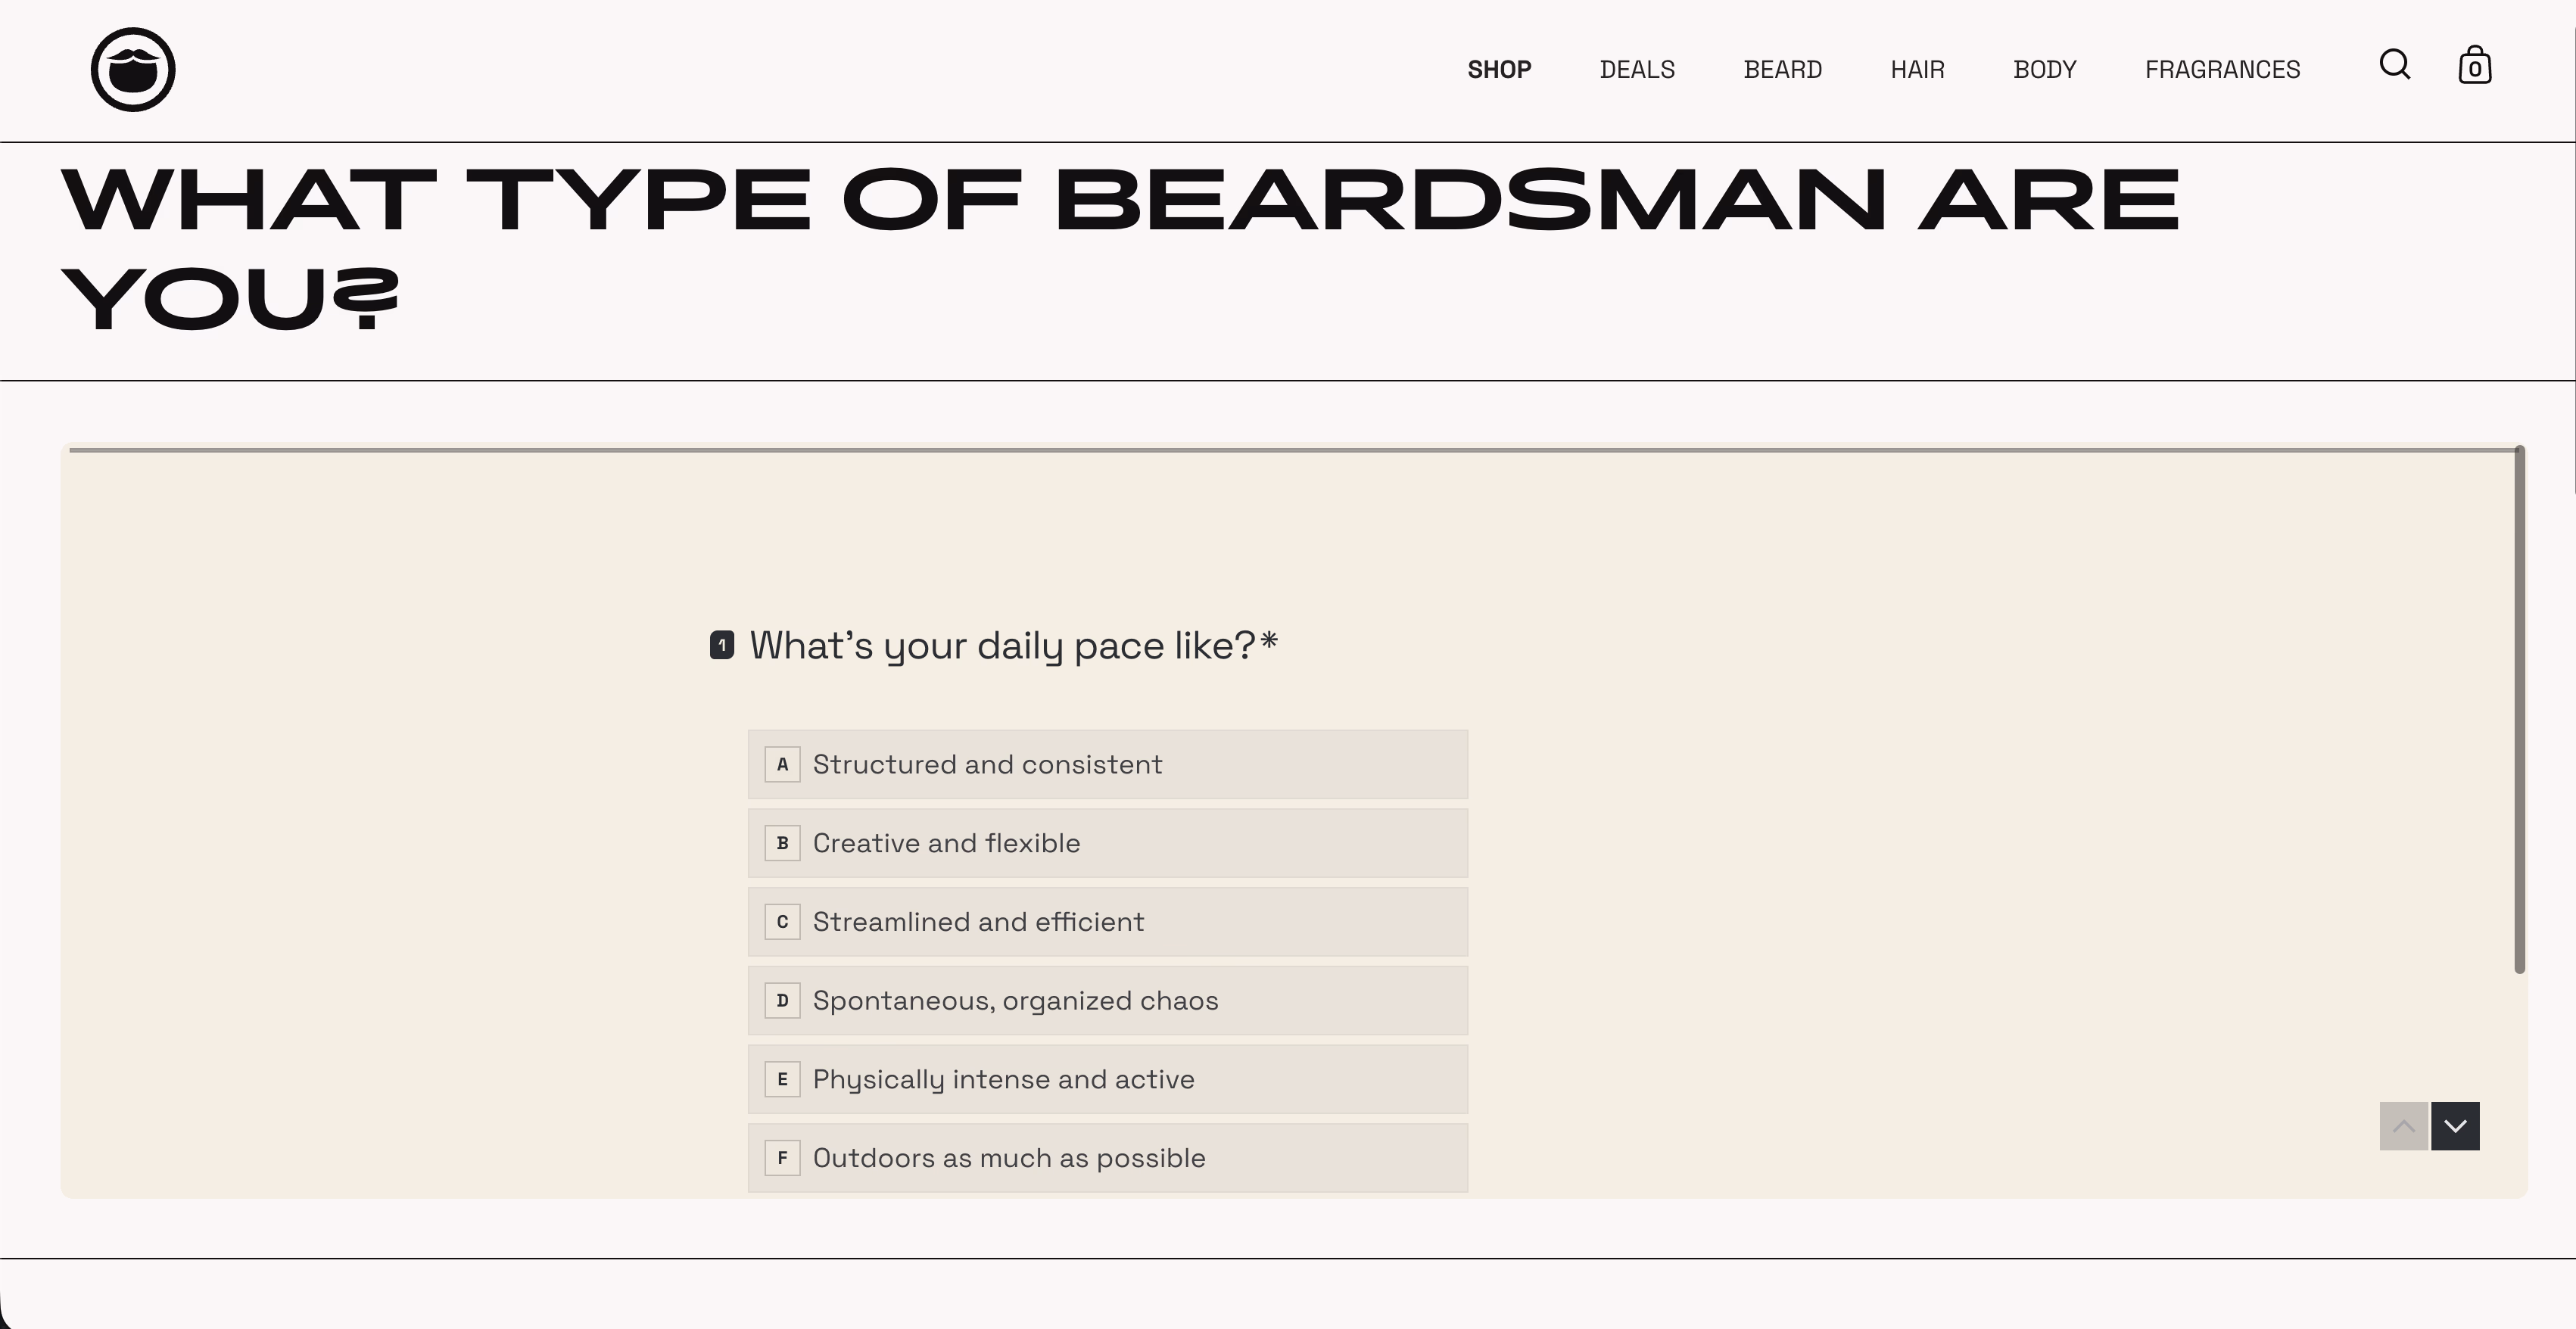Click the question number 1 badge

[x=722, y=645]
